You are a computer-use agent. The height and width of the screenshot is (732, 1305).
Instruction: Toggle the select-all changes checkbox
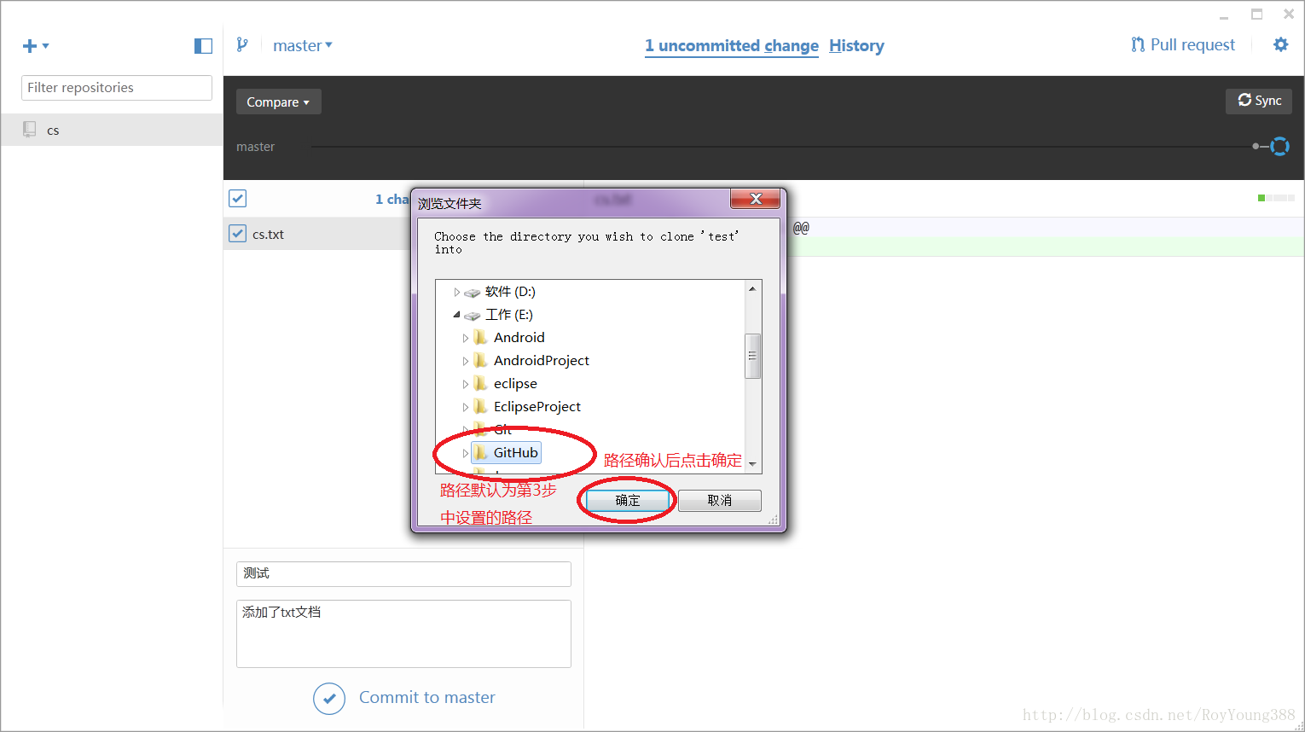click(x=238, y=199)
